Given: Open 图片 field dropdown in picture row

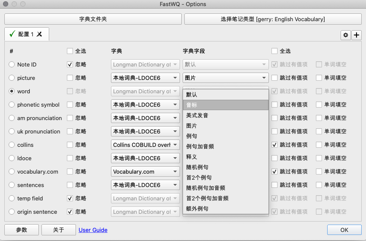Looking at the screenshot, I should coord(225,78).
